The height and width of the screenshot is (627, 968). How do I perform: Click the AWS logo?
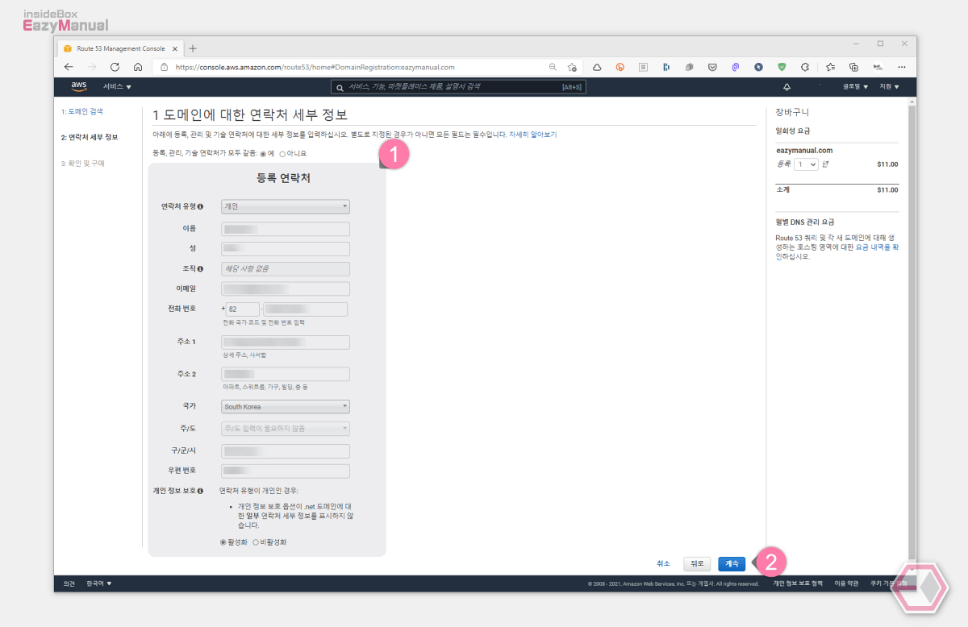tap(78, 86)
